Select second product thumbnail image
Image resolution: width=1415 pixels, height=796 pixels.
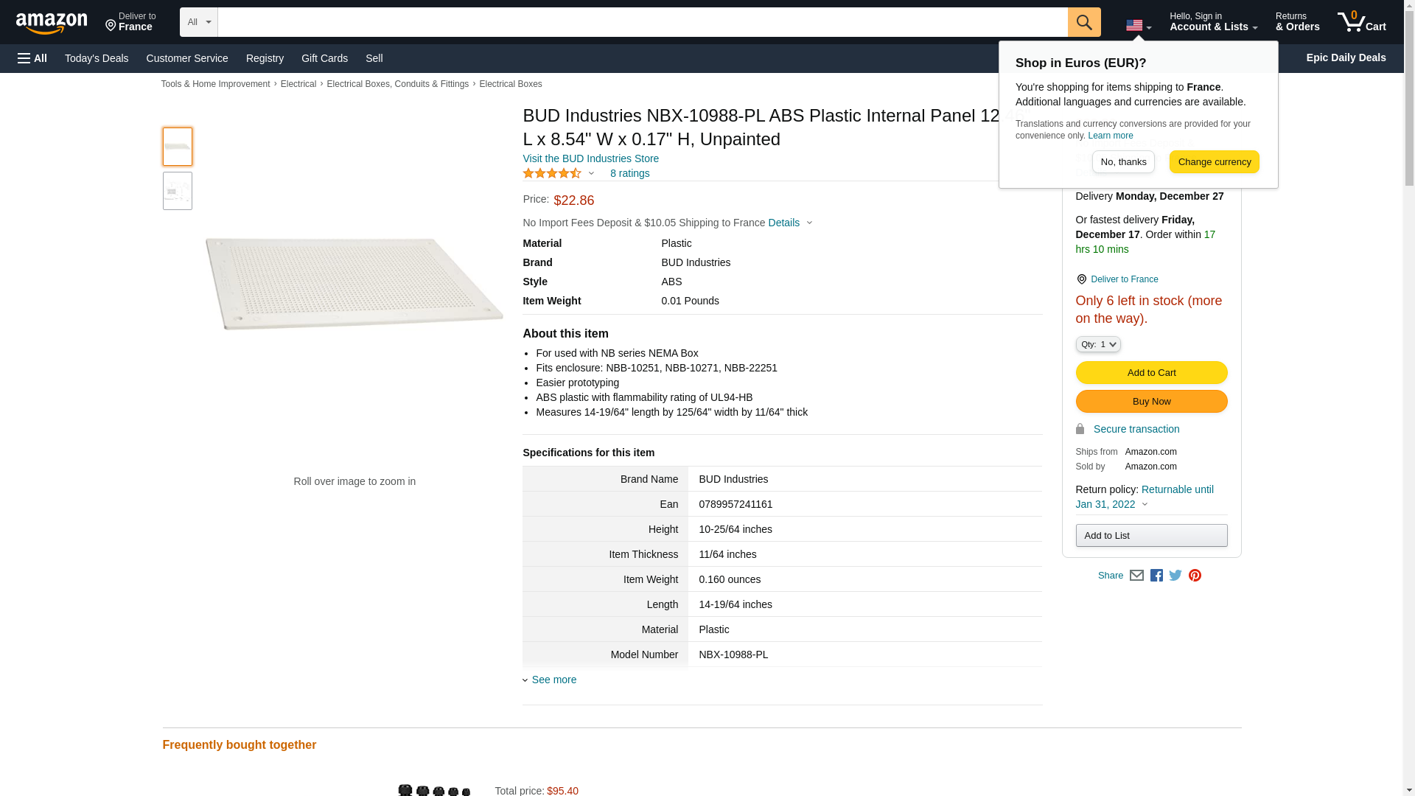point(177,191)
